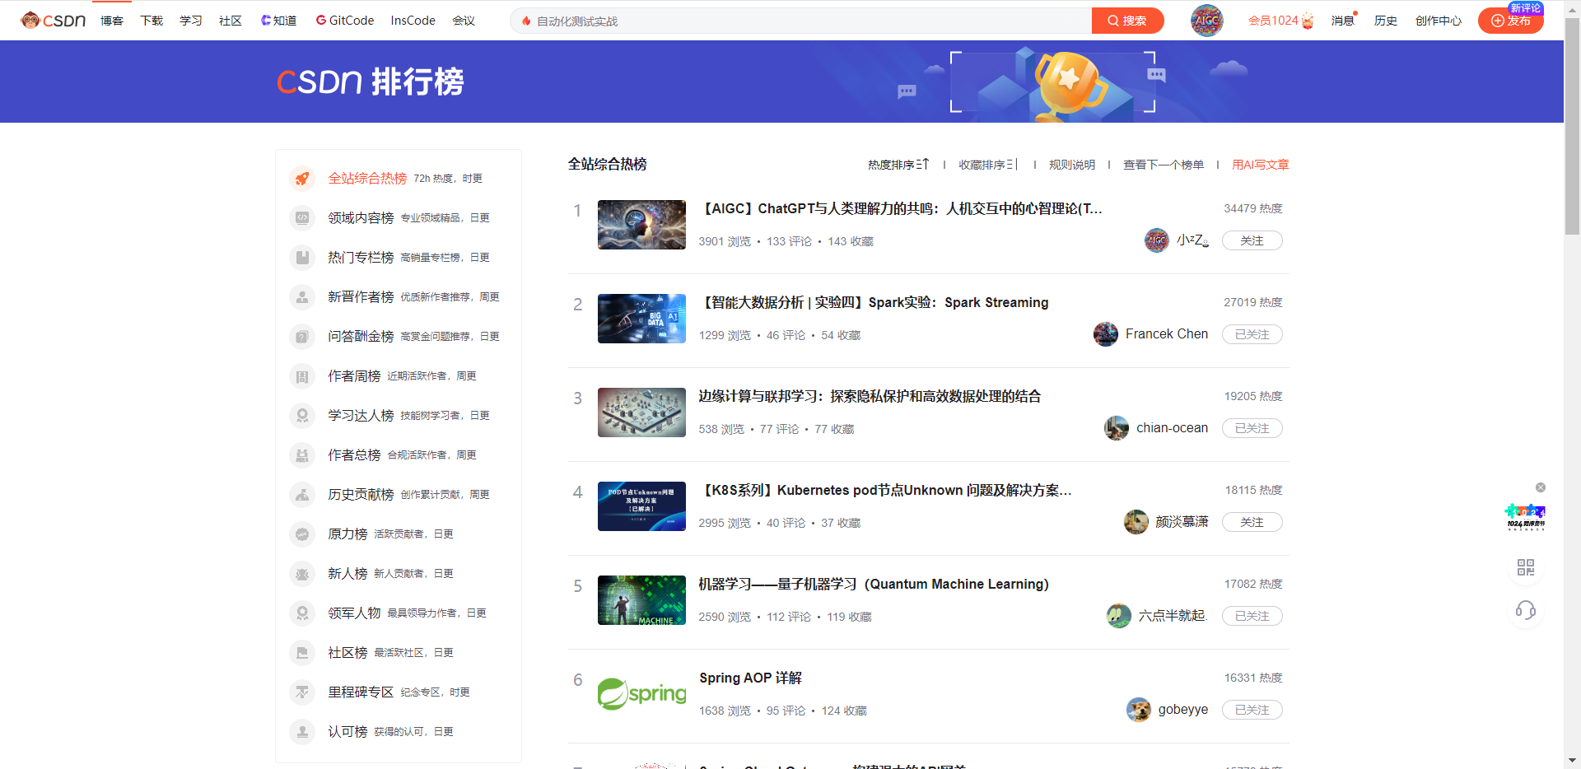Open 历史 history in header

click(x=1386, y=21)
